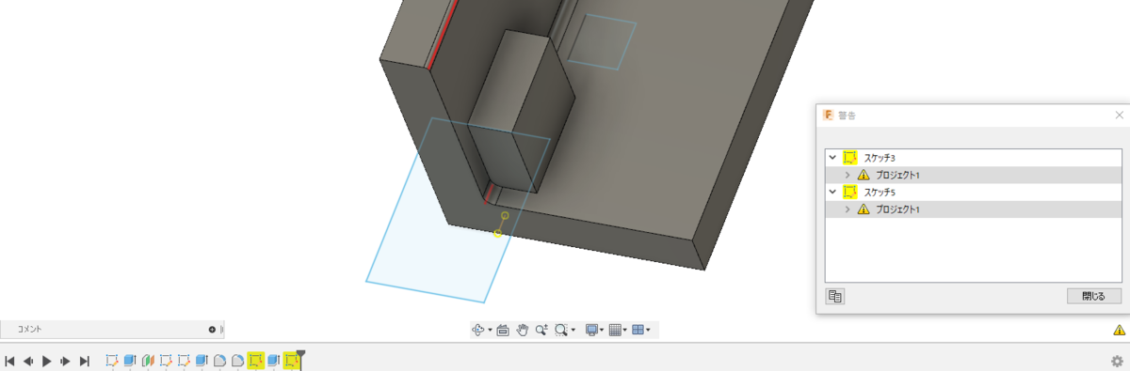Open Display Settings monitor icon
This screenshot has height=371, width=1130.
point(592,330)
